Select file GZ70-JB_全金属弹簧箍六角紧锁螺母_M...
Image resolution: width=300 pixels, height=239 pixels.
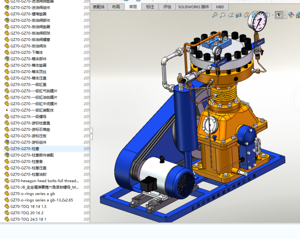(44, 187)
